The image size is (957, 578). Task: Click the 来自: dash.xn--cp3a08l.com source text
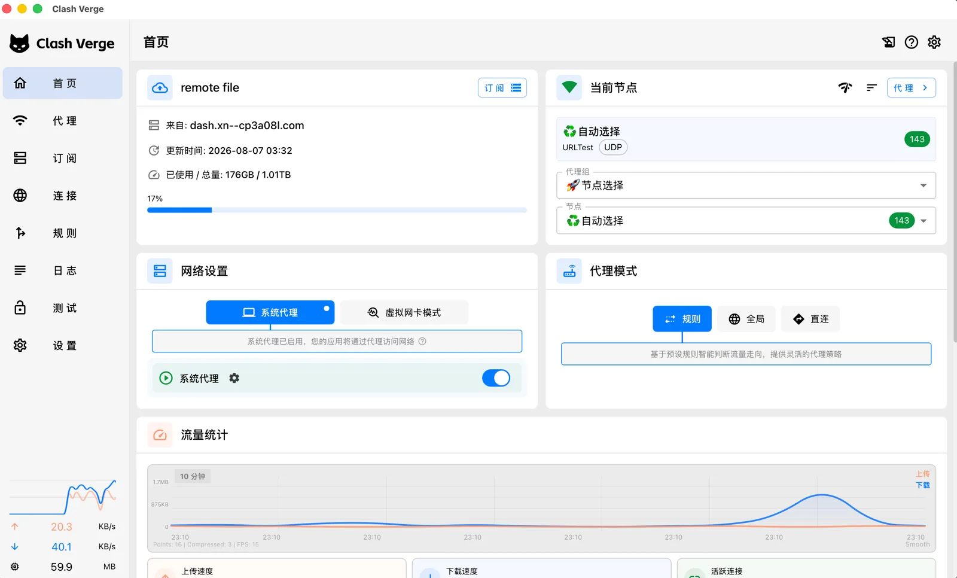pos(235,126)
